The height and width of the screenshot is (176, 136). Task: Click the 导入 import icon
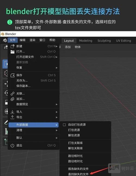[x=13, y=112]
